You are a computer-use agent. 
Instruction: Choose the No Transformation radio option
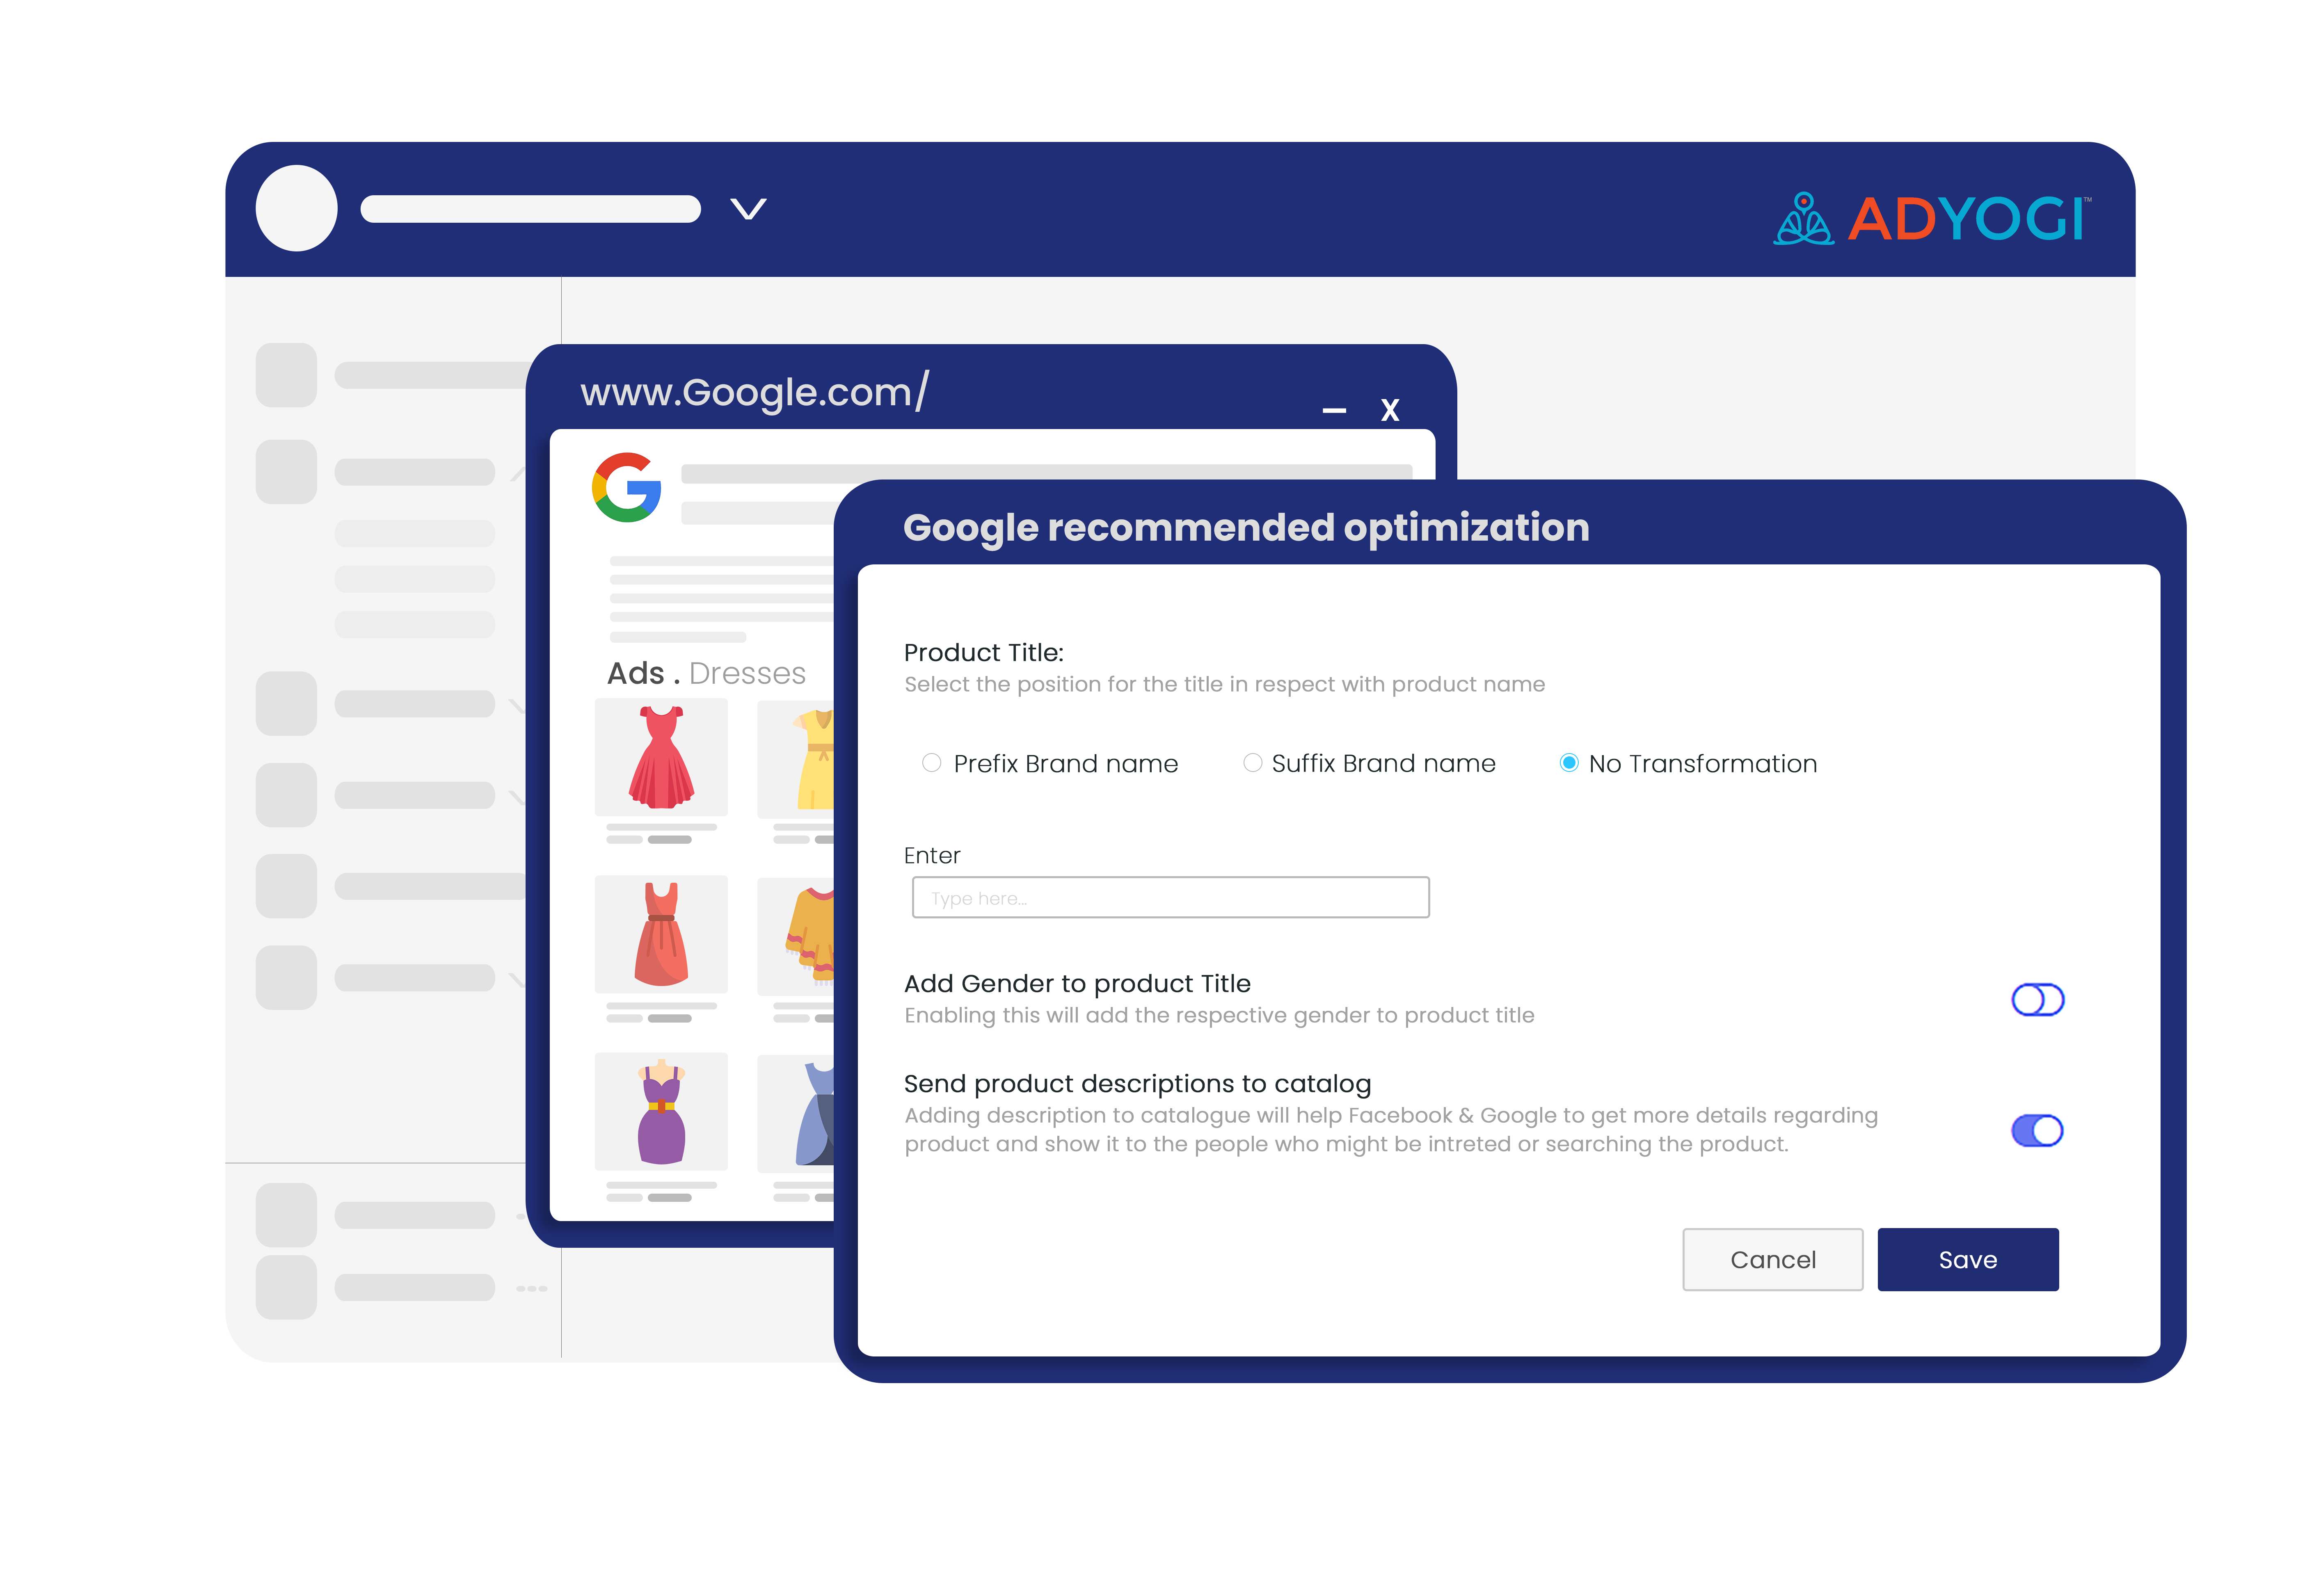tap(1569, 763)
